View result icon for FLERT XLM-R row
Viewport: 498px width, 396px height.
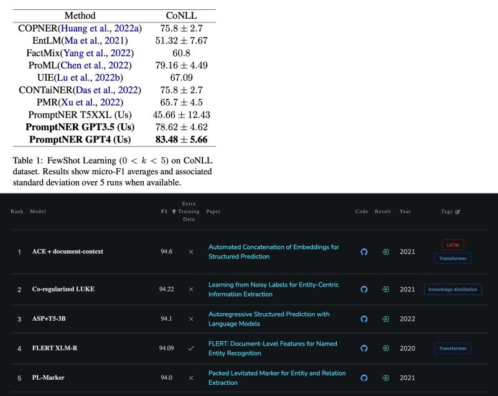point(386,349)
